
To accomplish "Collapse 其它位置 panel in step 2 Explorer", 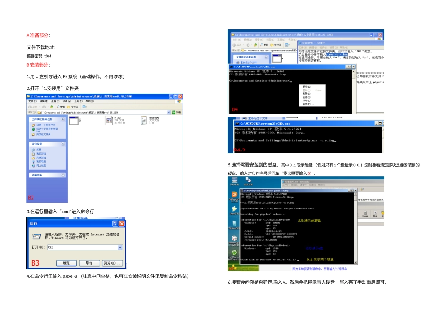I will point(63,144).
